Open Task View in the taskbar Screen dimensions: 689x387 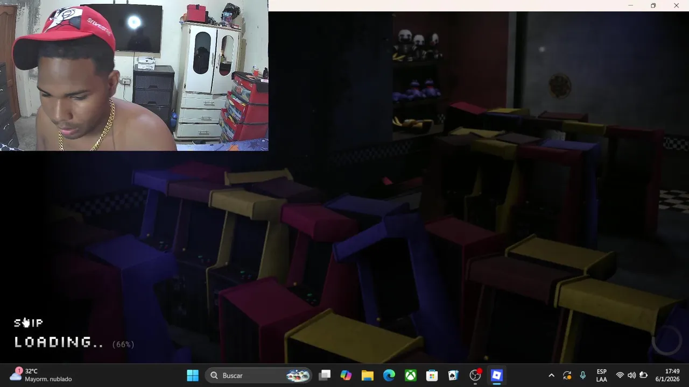click(325, 375)
